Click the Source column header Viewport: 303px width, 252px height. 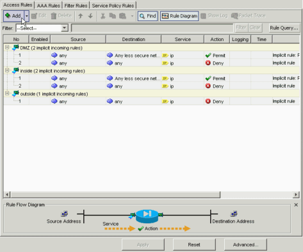(78, 40)
